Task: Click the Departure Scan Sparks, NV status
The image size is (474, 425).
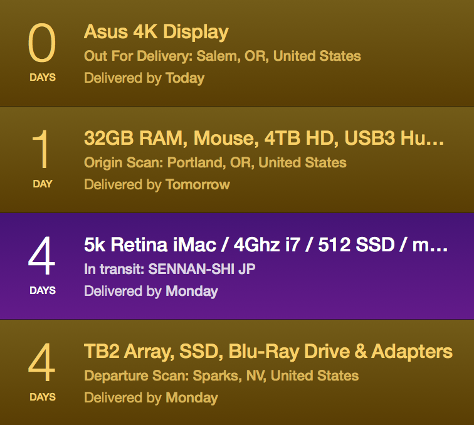Action: click(x=221, y=375)
